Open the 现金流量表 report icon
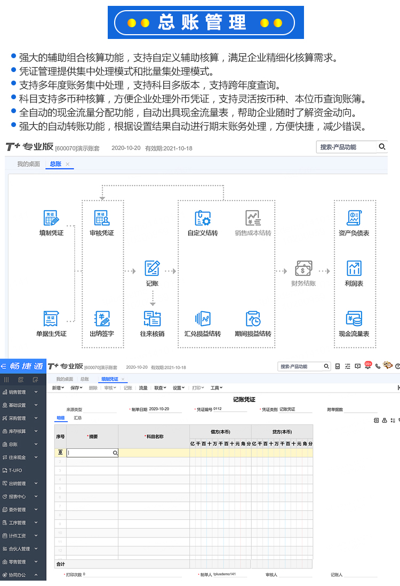Screen dimensions: 400x586 (x=354, y=319)
